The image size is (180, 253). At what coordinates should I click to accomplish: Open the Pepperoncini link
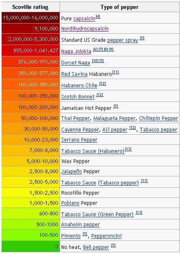tap(107, 236)
